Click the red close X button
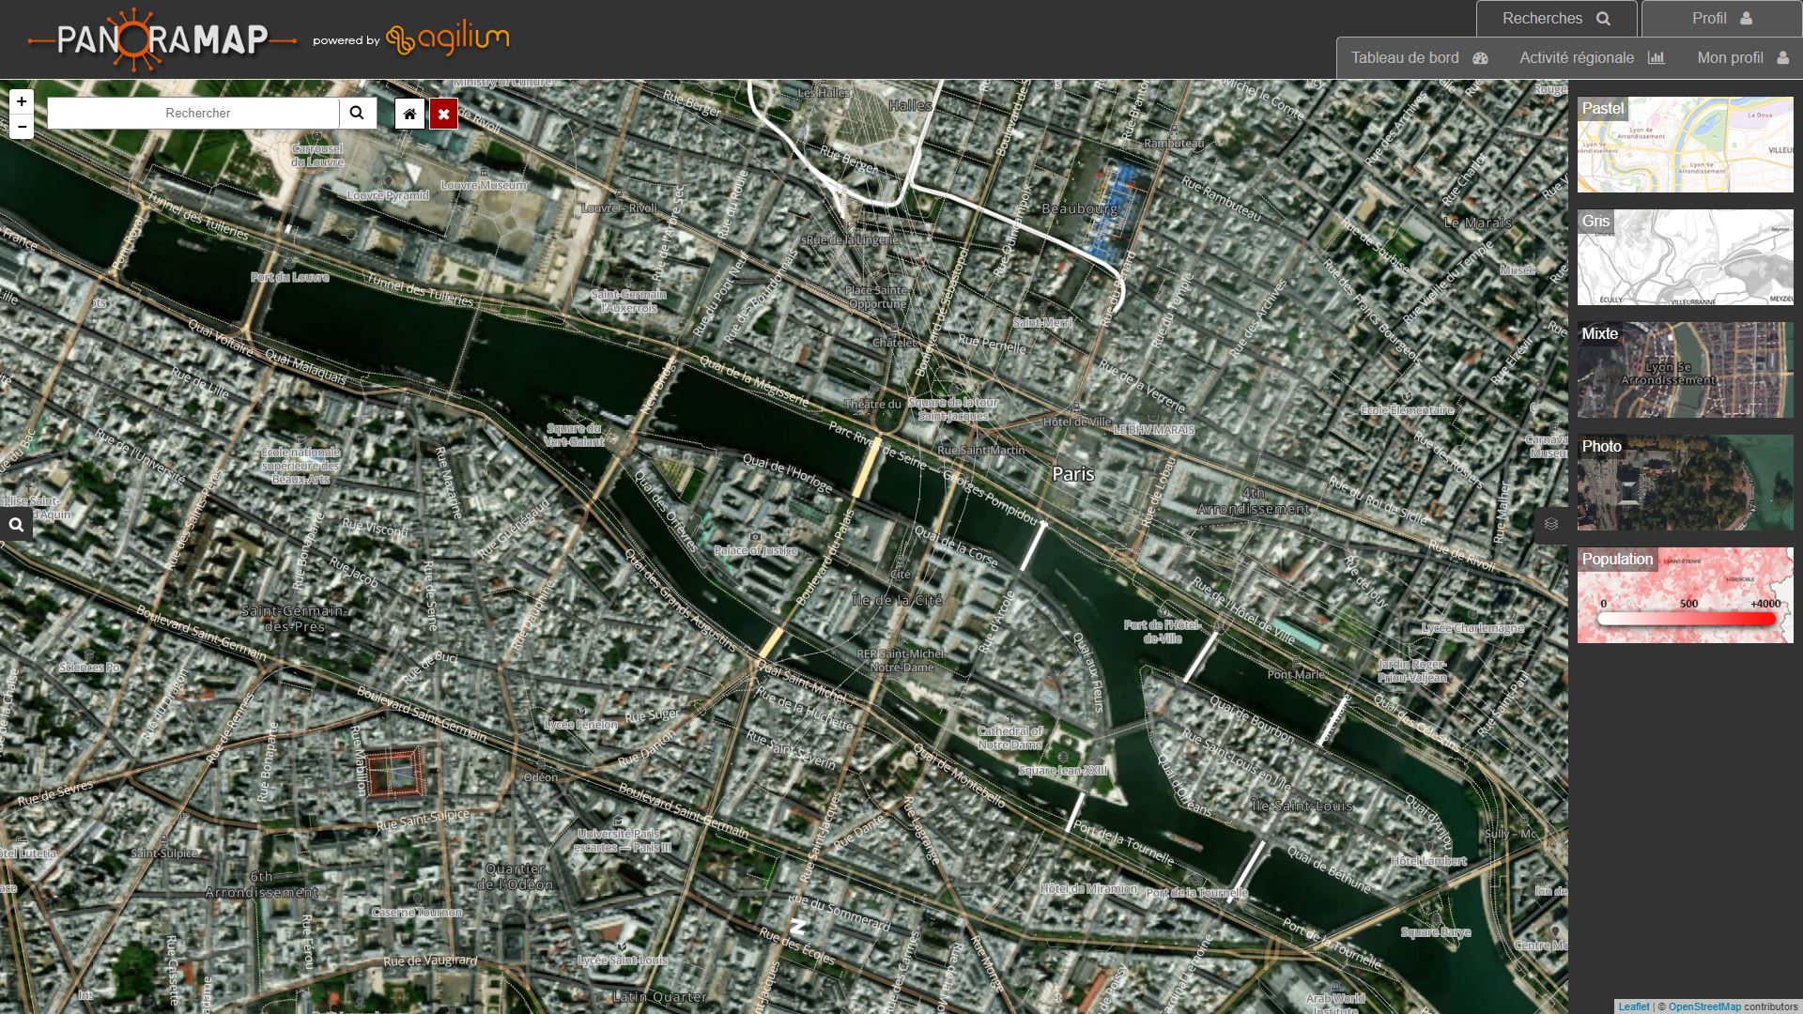 pos(444,114)
